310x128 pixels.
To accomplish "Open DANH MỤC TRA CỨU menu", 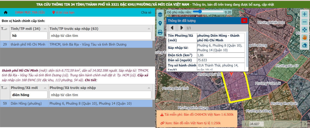I will coord(30,12).
